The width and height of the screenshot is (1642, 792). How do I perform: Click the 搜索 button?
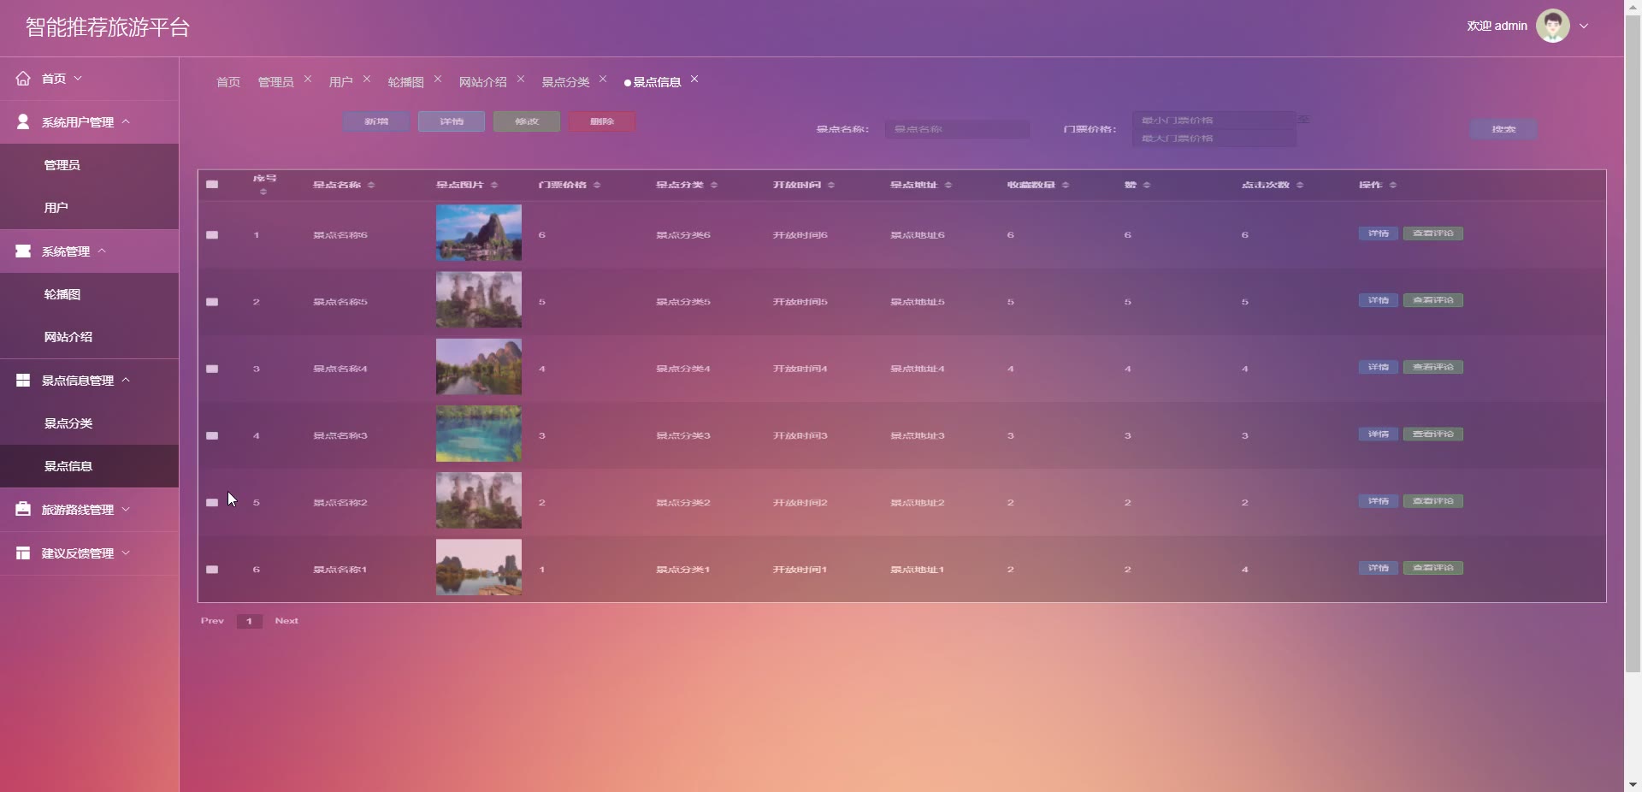point(1503,129)
